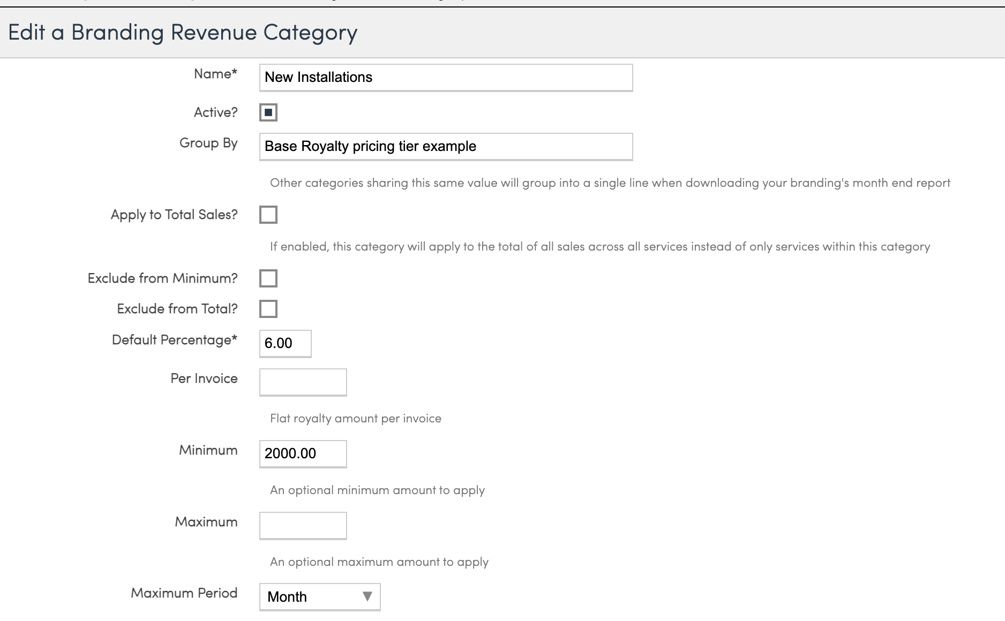Click the "Exclude from Minimum?" label
The width and height of the screenshot is (1005, 621).
pos(162,278)
